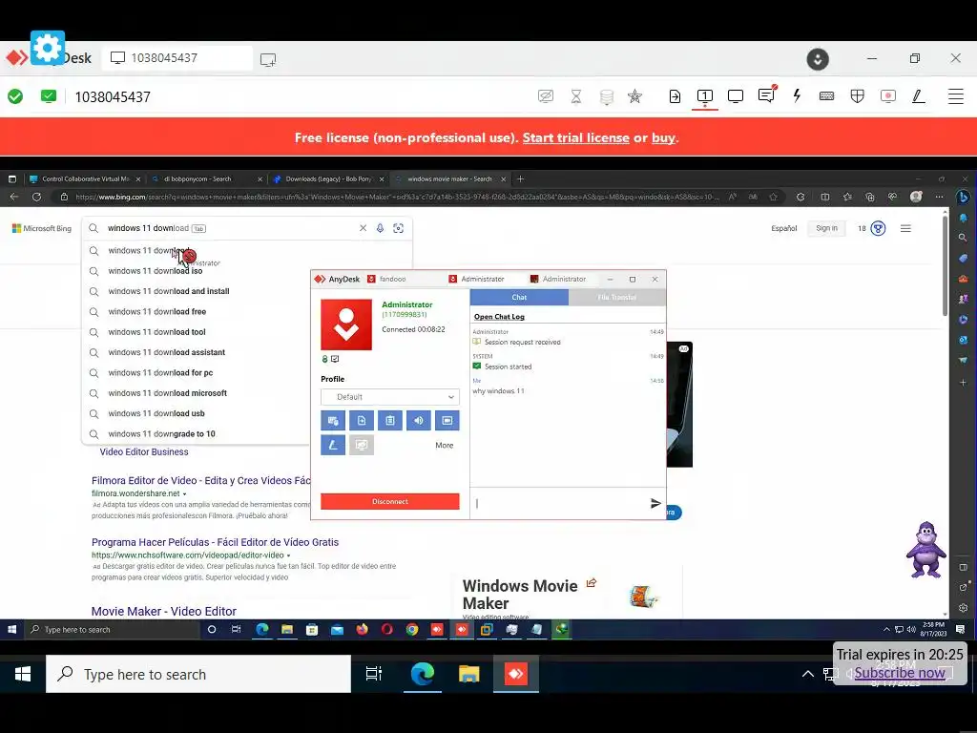Open the Downloads (Legacy) browser tab
This screenshot has width=977, height=733.
328,178
